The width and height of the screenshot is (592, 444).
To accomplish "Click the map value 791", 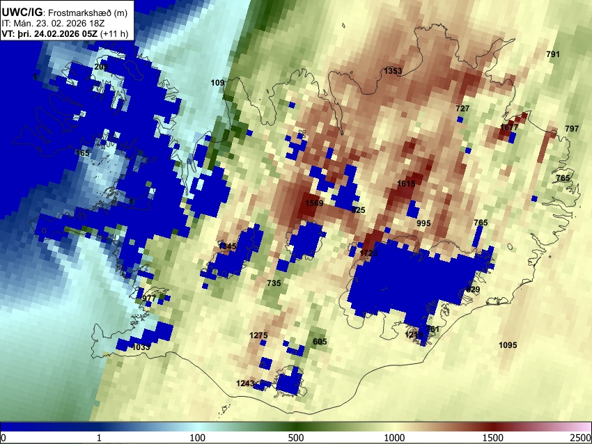I will tap(553, 54).
